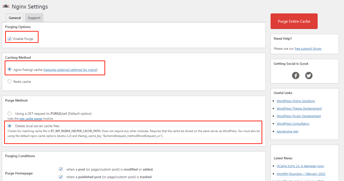
Task: Open the free support forum link
Action: click(x=308, y=49)
